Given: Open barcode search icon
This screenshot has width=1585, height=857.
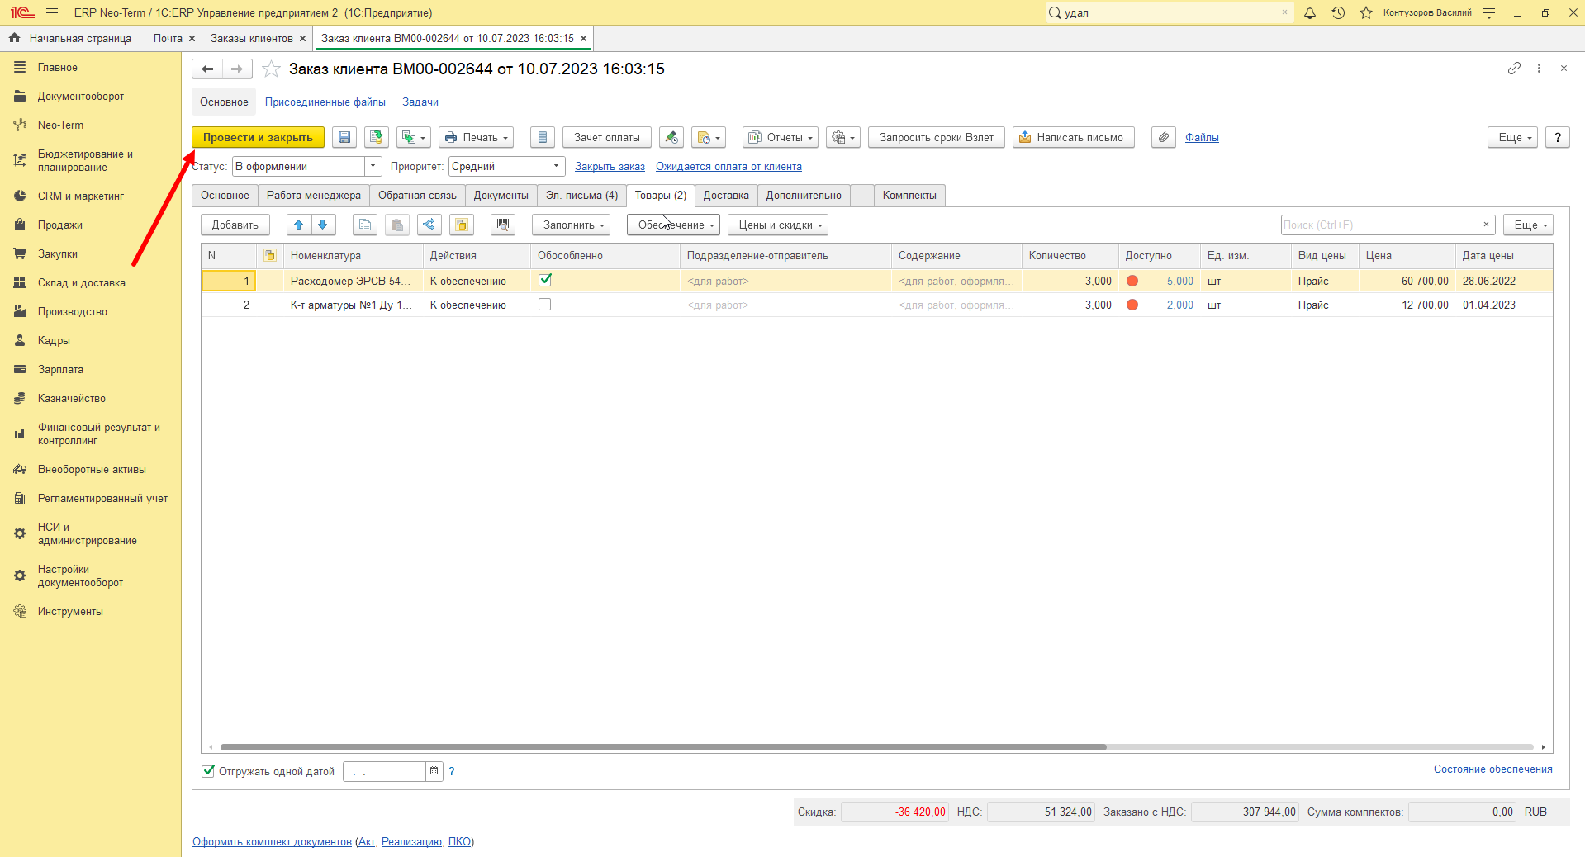Looking at the screenshot, I should tap(503, 225).
